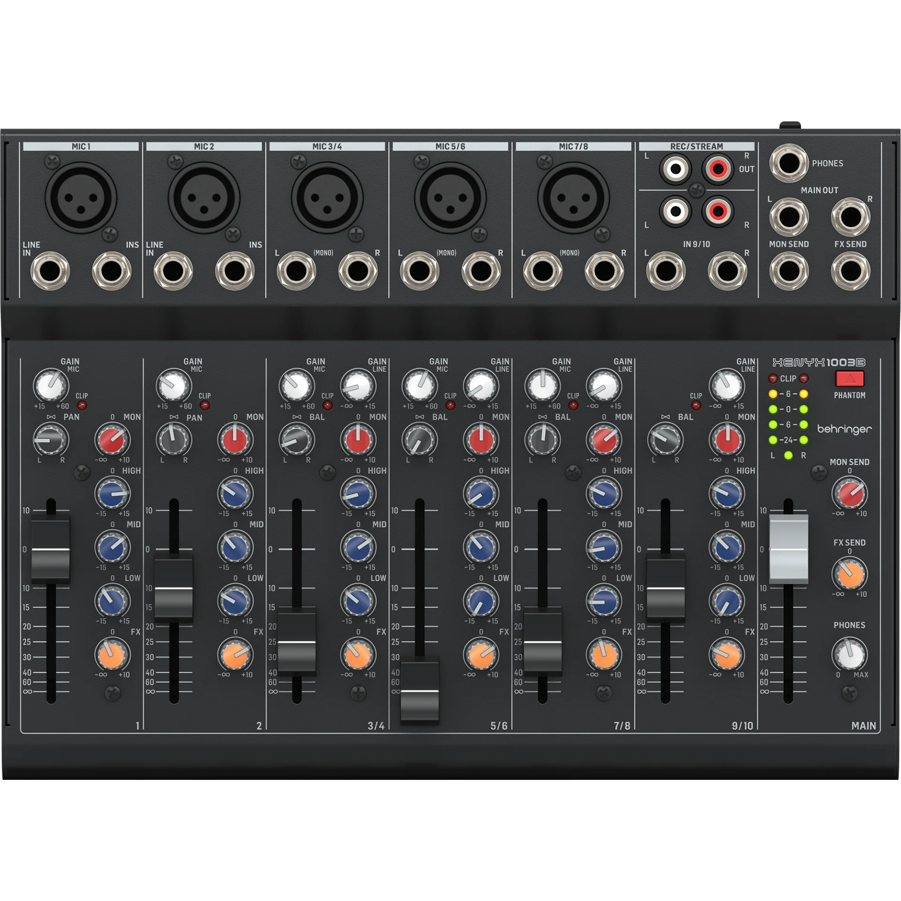The width and height of the screenshot is (901, 901).
Task: Click the behringer logo text
Action: pyautogui.click(x=845, y=429)
